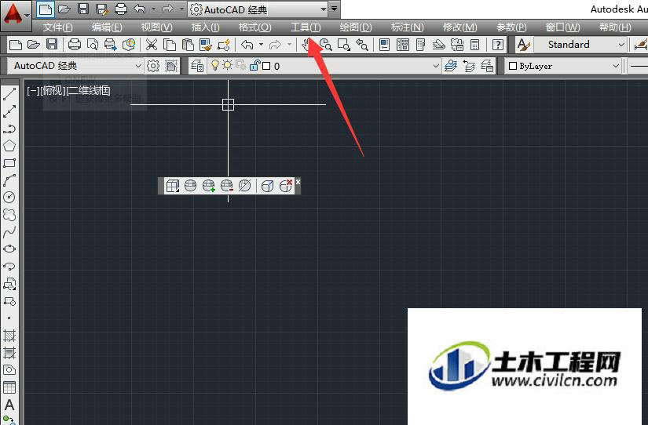Click the Table tool

pyautogui.click(x=9, y=387)
